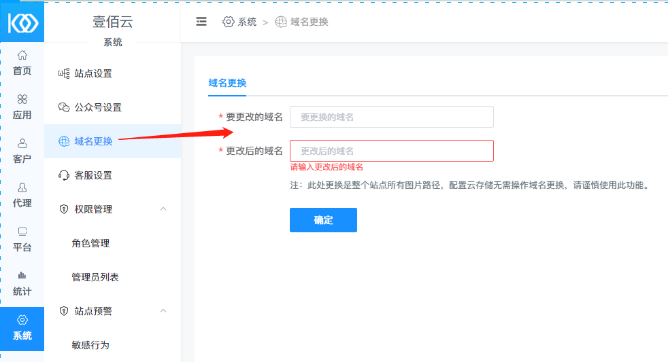Open 统计 in left rail
The width and height of the screenshot is (668, 362).
tap(22, 284)
